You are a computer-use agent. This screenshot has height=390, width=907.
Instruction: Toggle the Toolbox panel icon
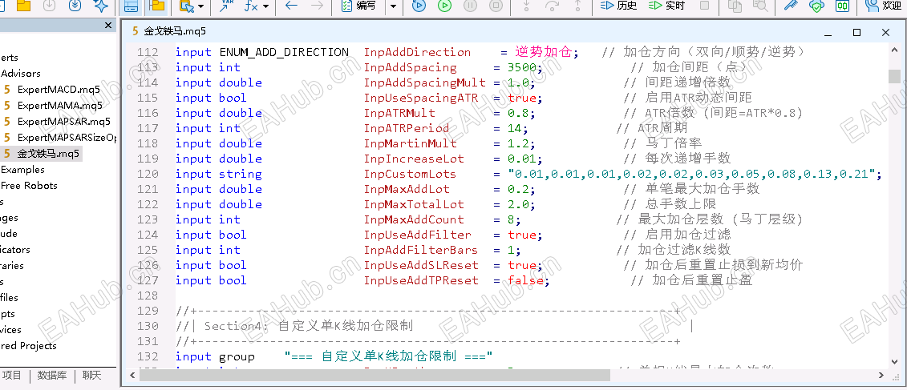pos(132,6)
